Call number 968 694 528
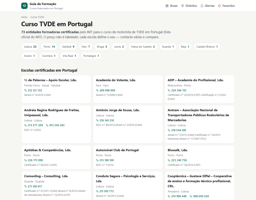The image size is (256, 200). coord(199,196)
